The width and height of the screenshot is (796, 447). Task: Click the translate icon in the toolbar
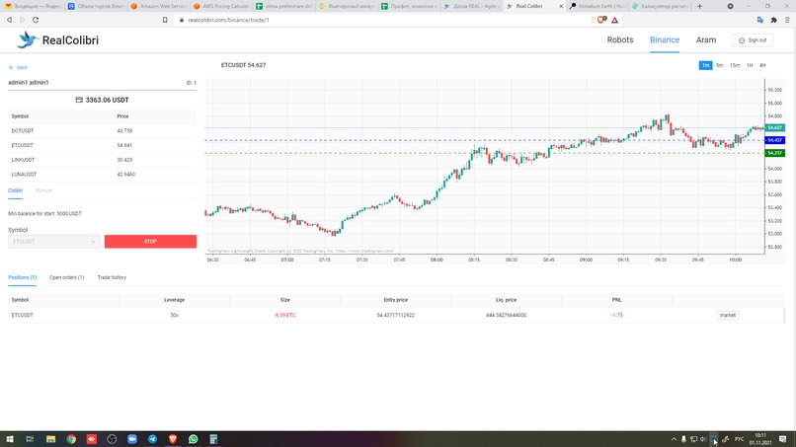(x=760, y=20)
